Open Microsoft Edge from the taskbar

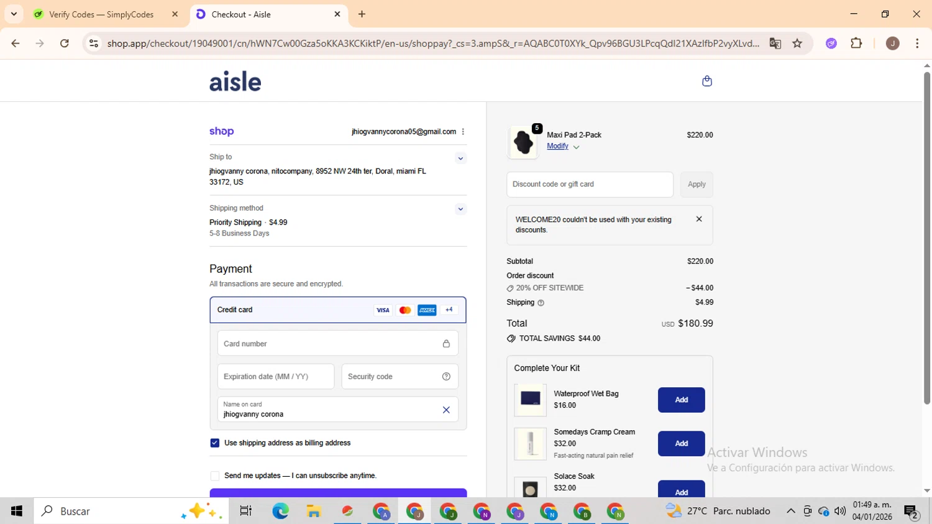point(280,511)
